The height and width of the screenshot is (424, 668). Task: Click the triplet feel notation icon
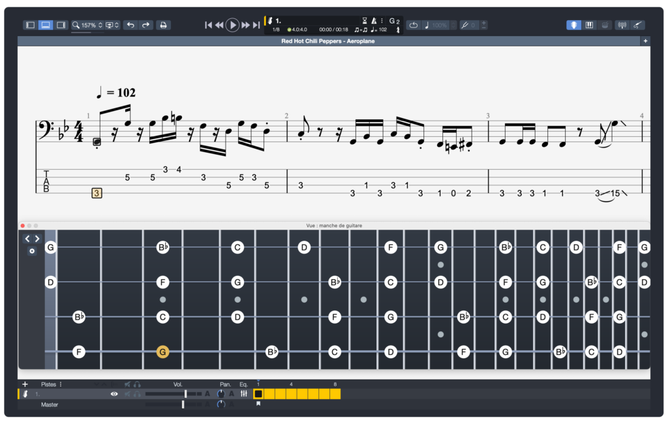(x=361, y=30)
